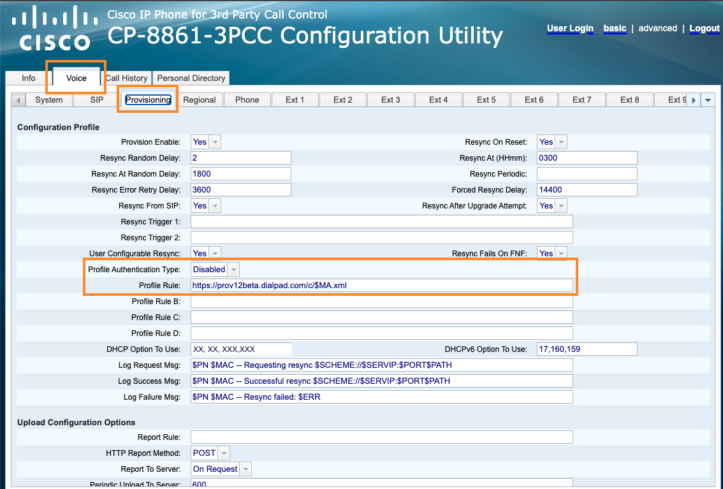
Task: Switch to the Info tab
Action: [x=29, y=78]
